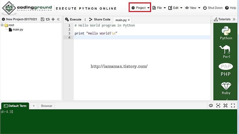
Task: Open the Edit menu
Action: [175, 8]
